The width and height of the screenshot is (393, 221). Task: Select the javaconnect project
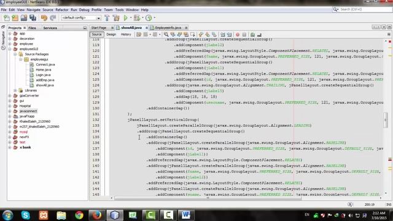click(x=28, y=111)
